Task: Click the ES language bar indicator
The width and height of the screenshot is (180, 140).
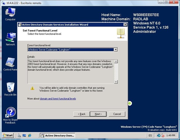Action: (x=150, y=136)
